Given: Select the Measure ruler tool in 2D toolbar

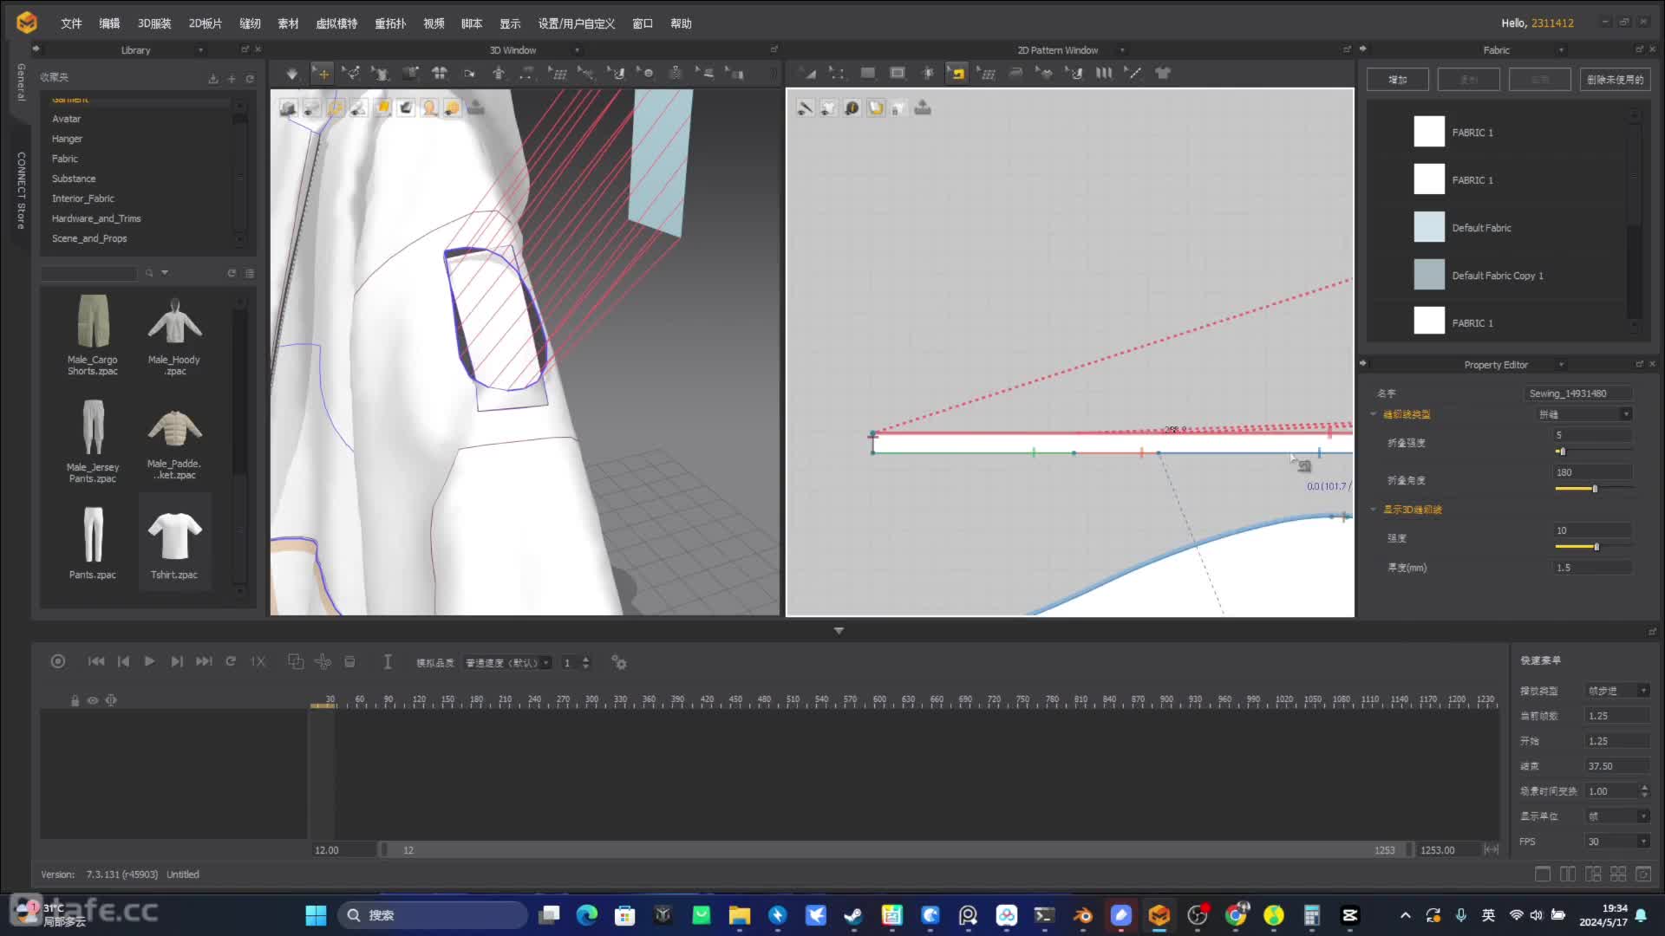Looking at the screenshot, I should tap(1133, 74).
